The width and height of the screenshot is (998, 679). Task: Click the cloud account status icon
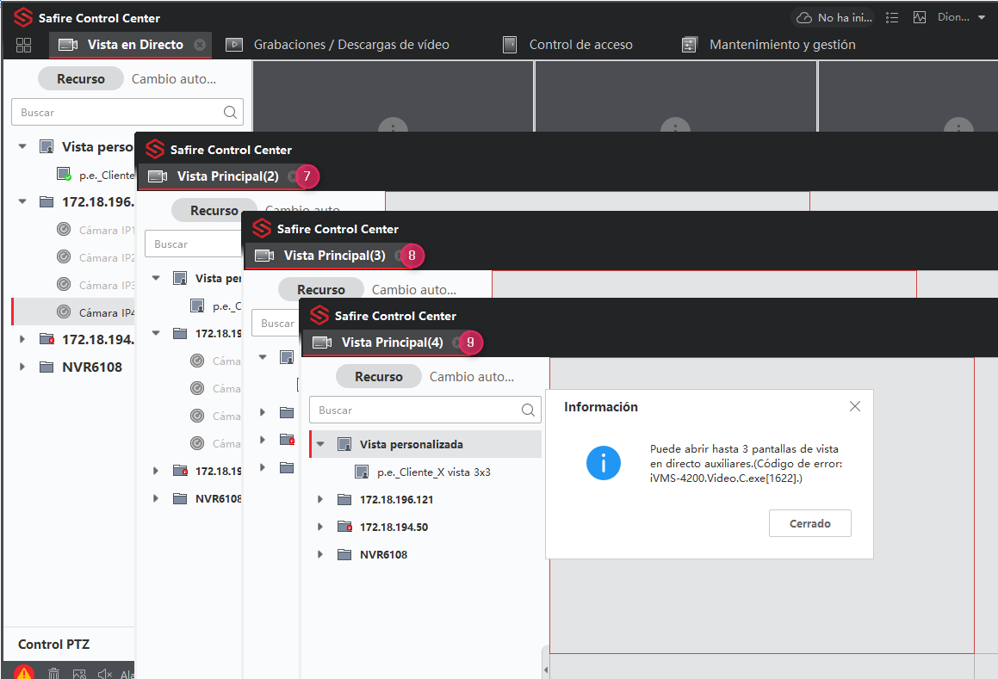[804, 17]
